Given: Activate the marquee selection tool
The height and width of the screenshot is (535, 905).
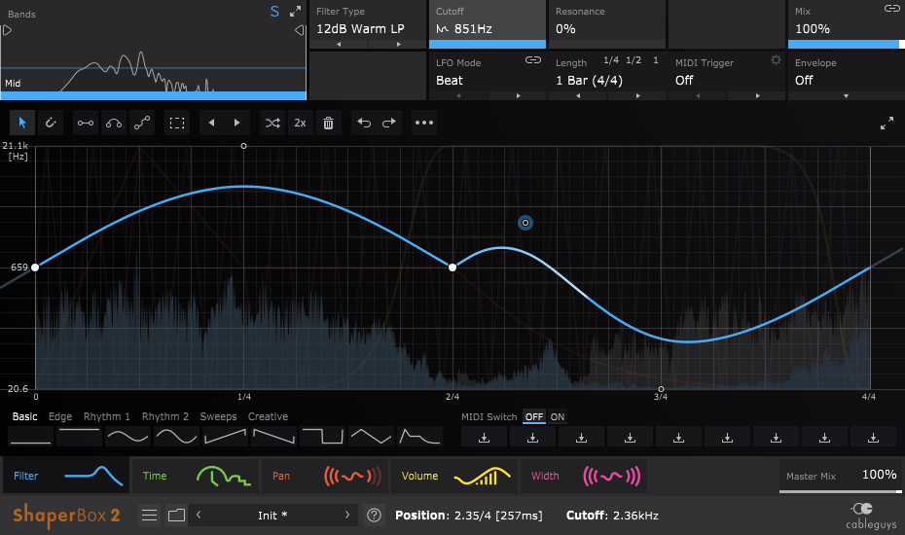Looking at the screenshot, I should [x=176, y=124].
